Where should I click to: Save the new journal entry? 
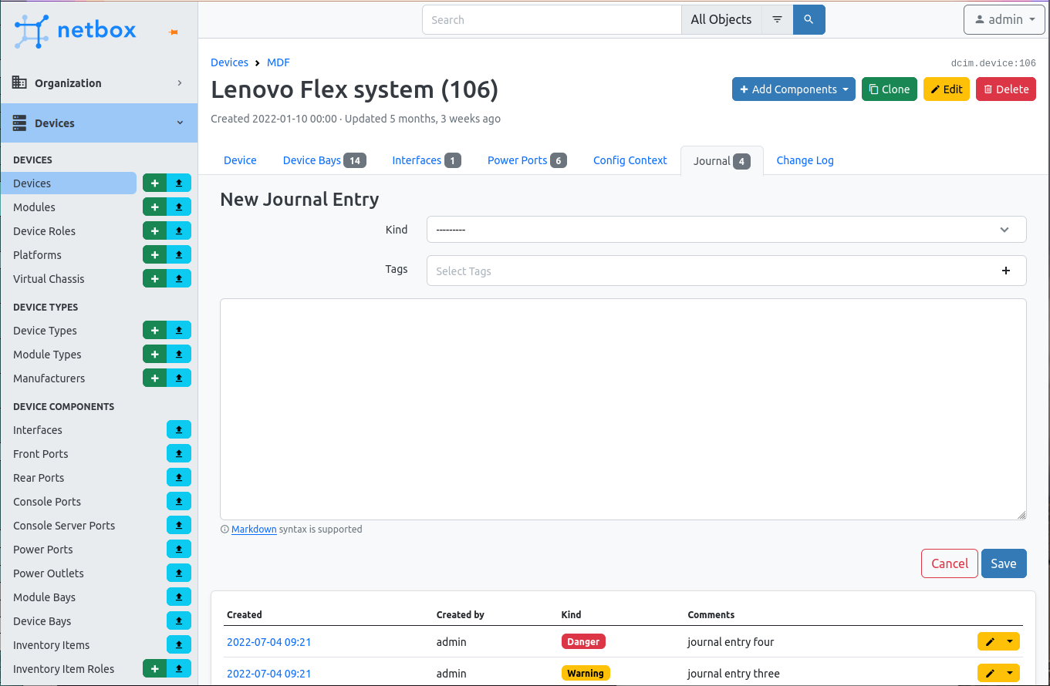1004,563
